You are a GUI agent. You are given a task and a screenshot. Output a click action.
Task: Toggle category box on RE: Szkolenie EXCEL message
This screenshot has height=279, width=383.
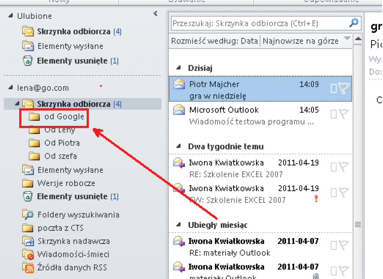(334, 167)
